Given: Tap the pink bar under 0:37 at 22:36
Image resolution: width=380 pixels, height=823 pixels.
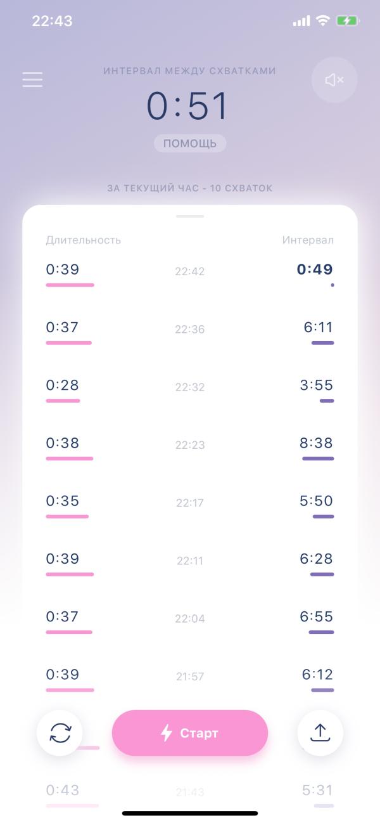Looking at the screenshot, I should pyautogui.click(x=68, y=343).
